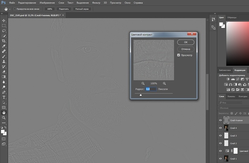Select the Eraser tool

(x=4, y=72)
